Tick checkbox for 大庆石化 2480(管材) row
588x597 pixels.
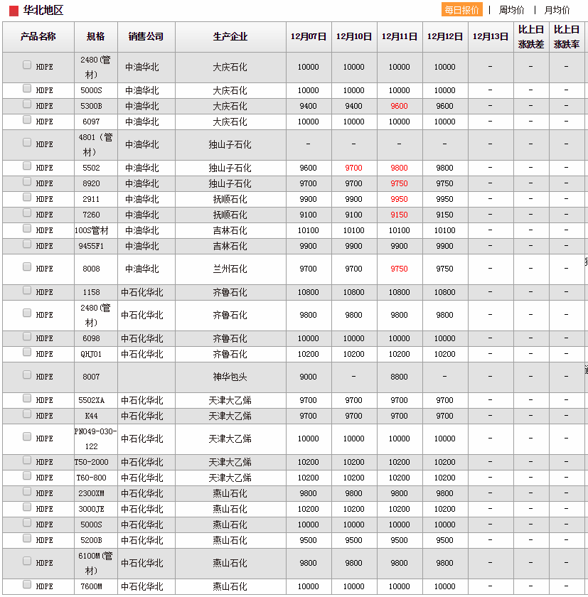pos(26,65)
